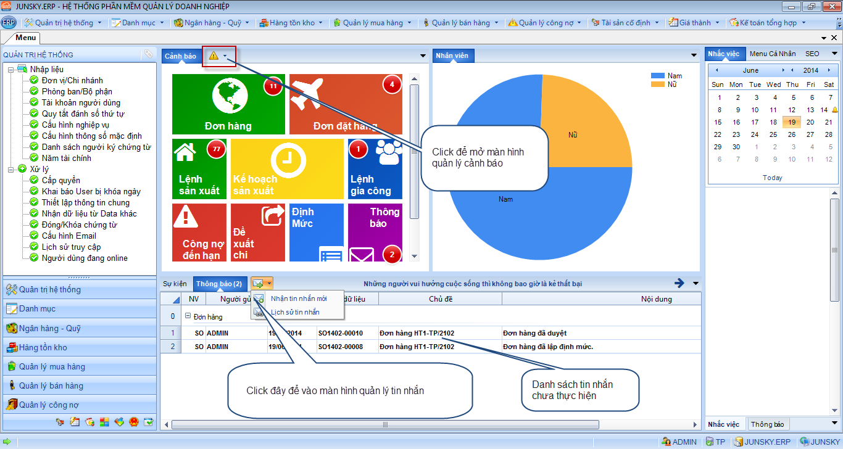Switch to Menu Cá Nhân tab
843x449 pixels.
coord(772,54)
